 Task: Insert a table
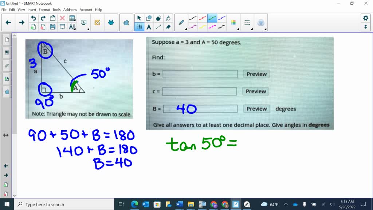tap(72, 17)
